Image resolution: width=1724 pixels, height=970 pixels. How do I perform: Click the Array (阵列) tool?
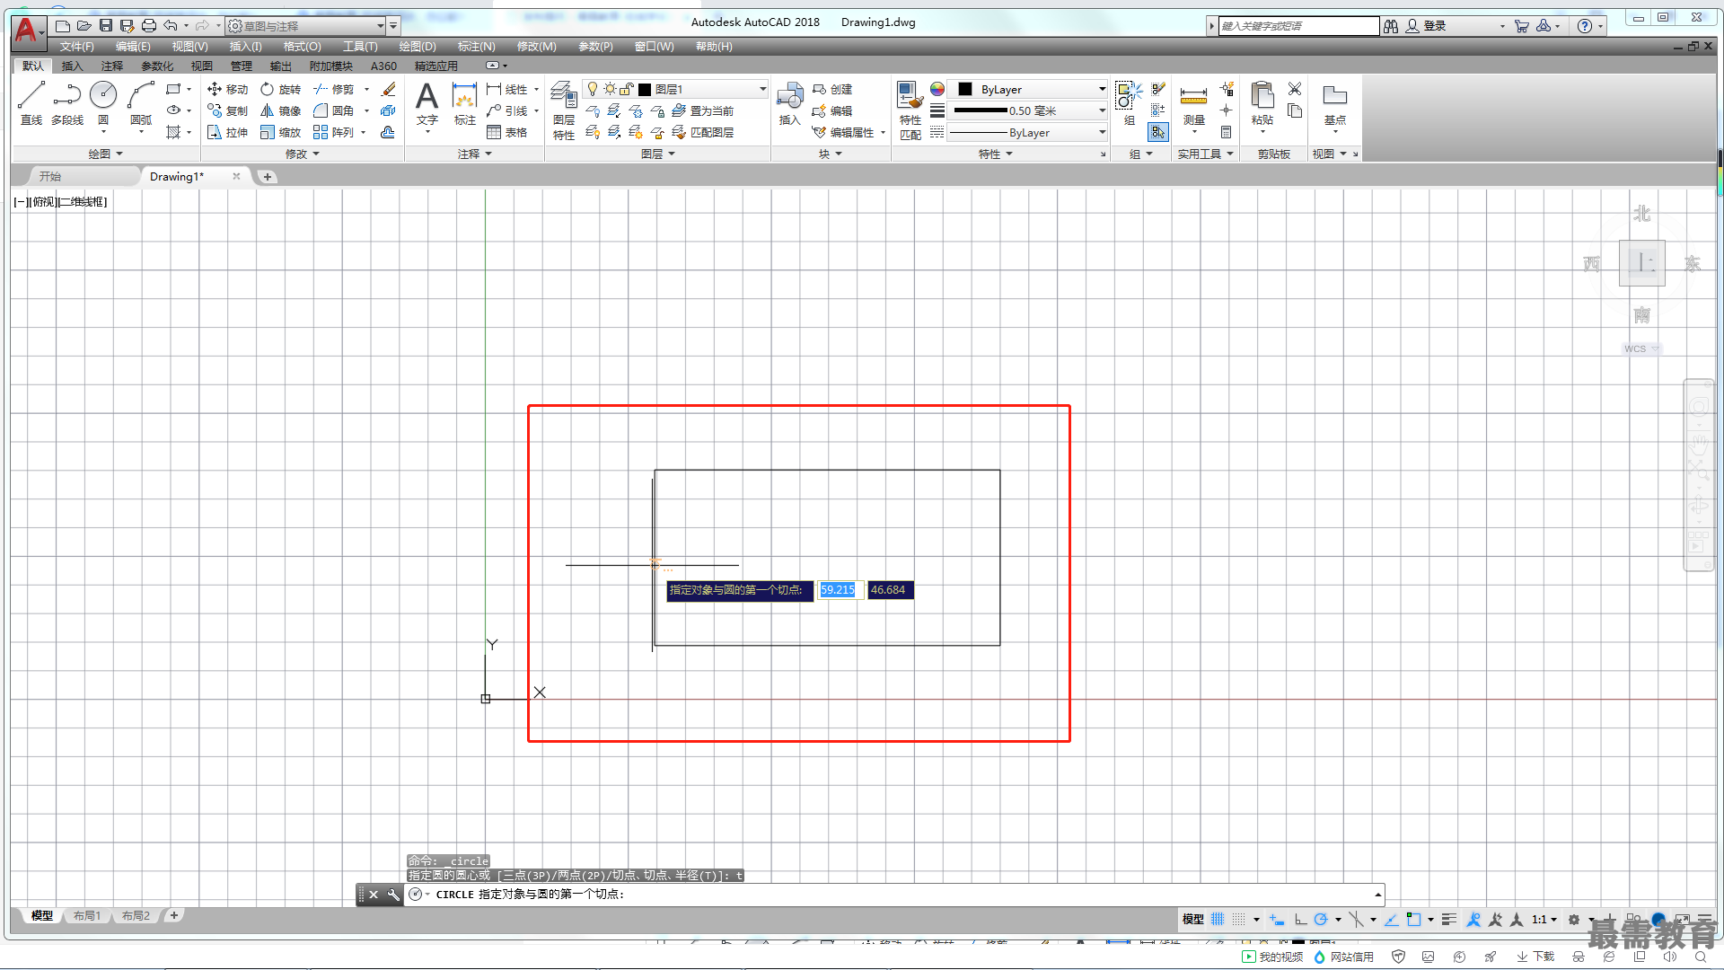pos(333,132)
